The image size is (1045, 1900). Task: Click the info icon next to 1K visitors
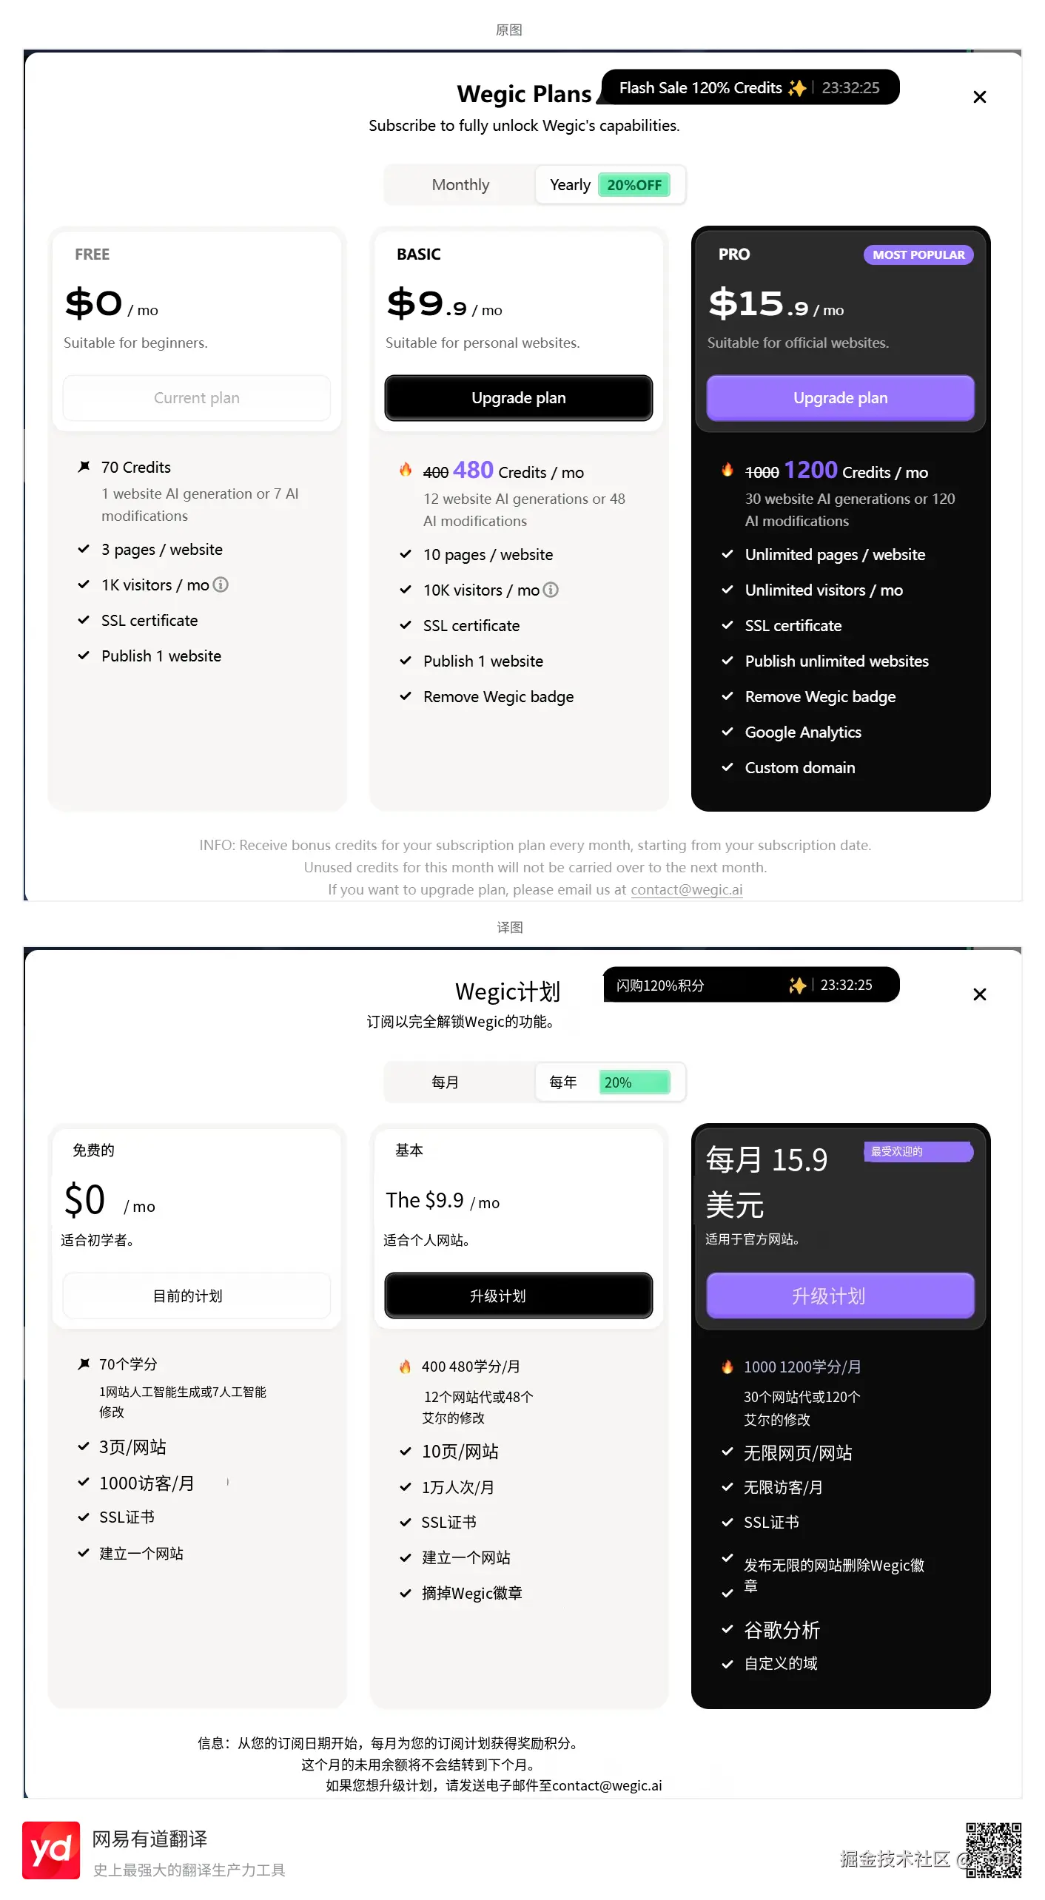click(221, 585)
